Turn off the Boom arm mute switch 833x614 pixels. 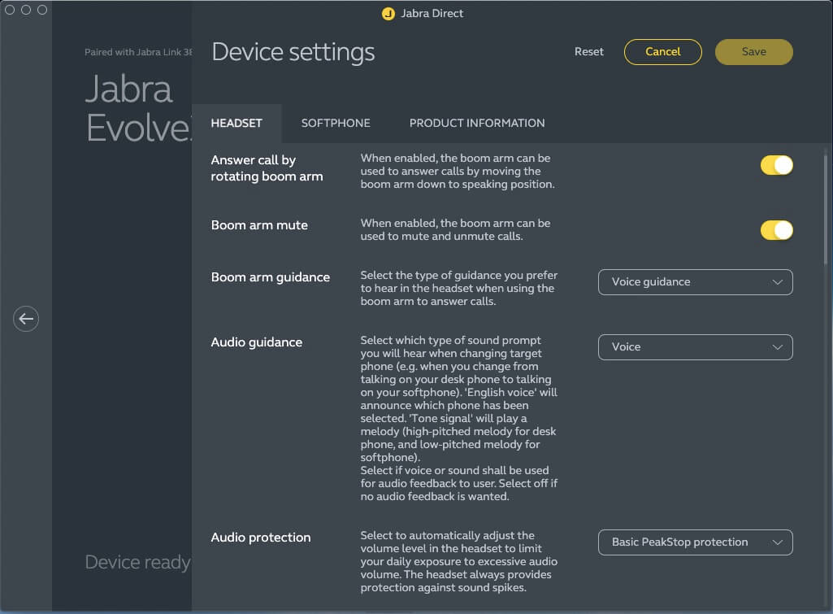776,230
